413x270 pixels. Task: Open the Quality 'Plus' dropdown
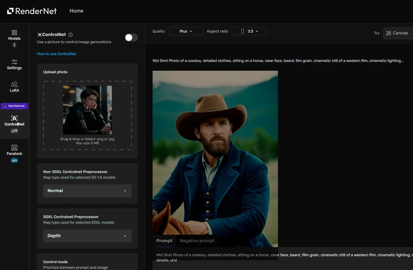(x=186, y=31)
